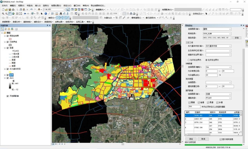Open the Editor Toolbar toggle icon
The width and height of the screenshot is (248, 149).
pyautogui.click(x=68, y=10)
